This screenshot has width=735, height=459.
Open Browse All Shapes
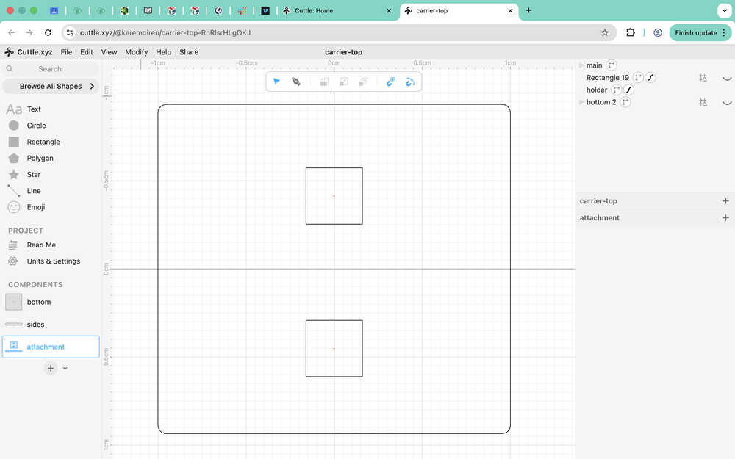pos(51,86)
